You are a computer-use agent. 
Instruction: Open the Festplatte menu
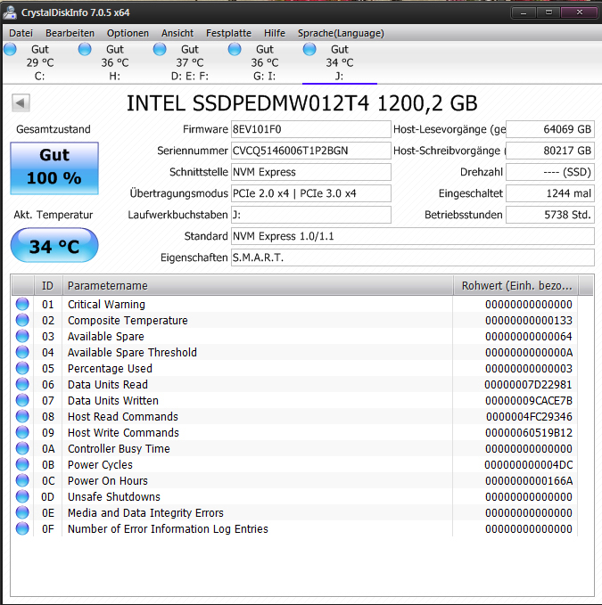coord(228,33)
